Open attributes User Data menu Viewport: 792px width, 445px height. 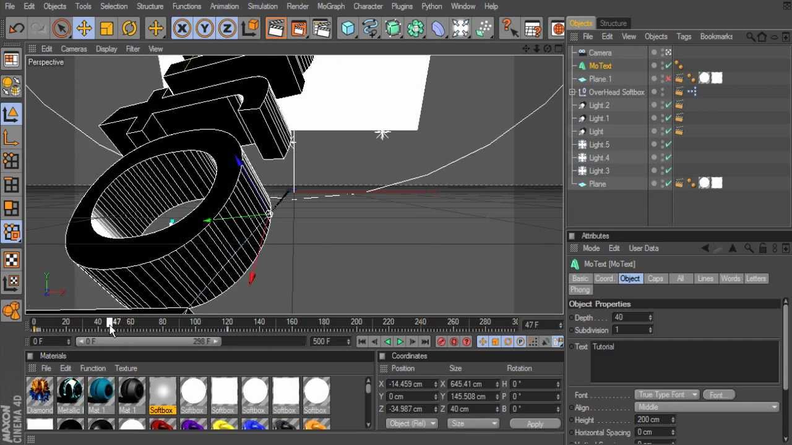click(x=643, y=248)
